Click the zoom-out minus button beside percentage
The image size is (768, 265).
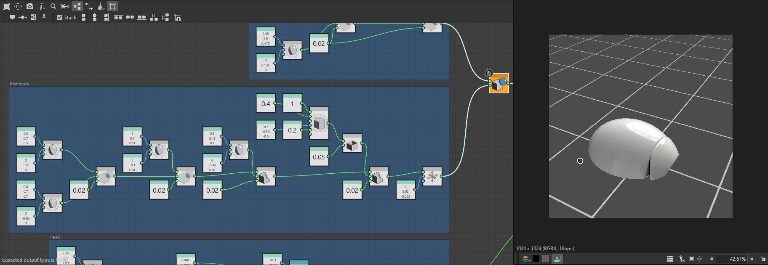[x=712, y=259]
